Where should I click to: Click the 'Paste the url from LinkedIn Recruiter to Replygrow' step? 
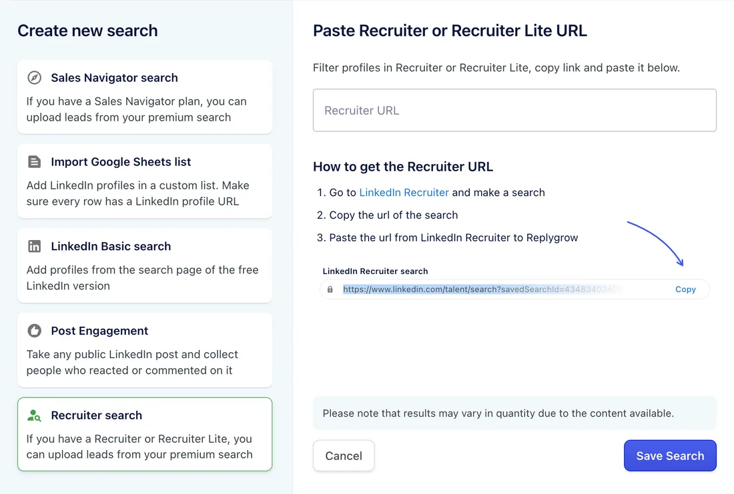click(454, 237)
